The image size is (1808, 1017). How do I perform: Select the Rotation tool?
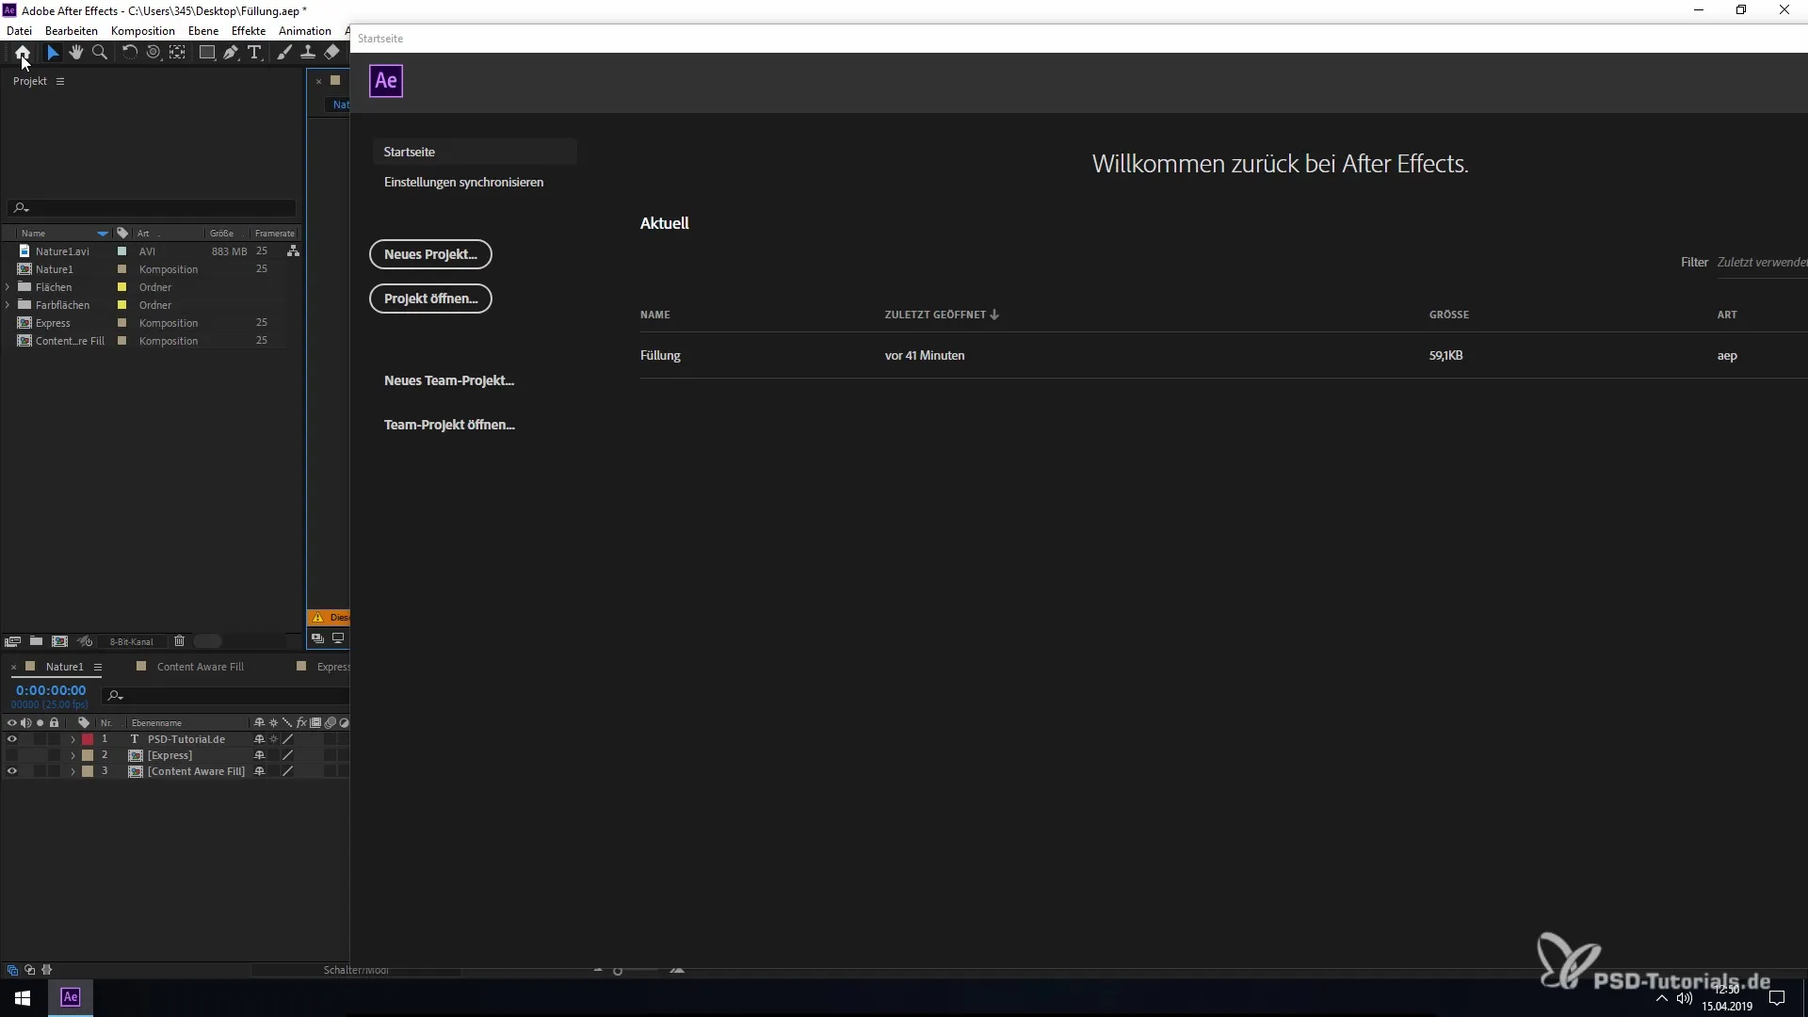tap(130, 53)
